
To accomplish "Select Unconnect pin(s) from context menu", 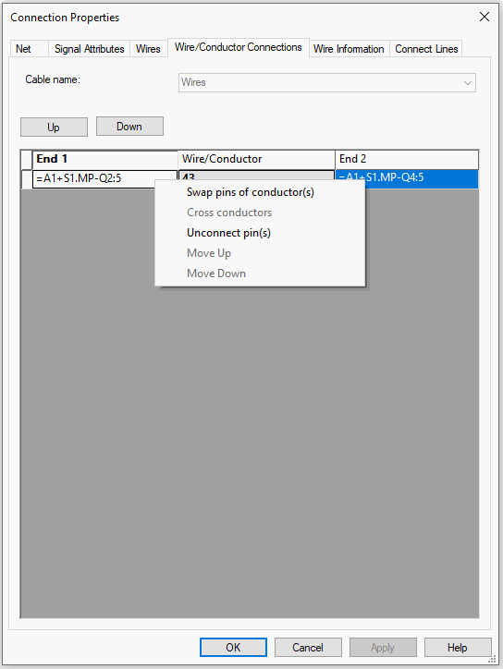I will [x=260, y=233].
